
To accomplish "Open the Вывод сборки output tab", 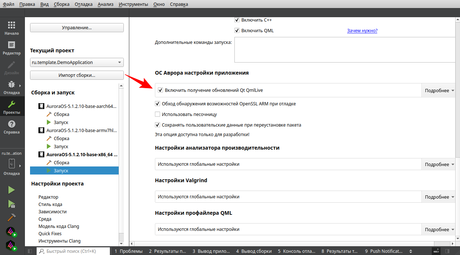I will coord(254,251).
